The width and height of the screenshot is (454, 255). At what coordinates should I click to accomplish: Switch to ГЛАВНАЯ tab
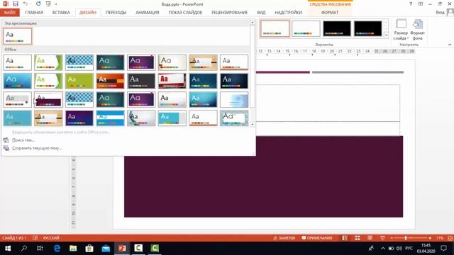[34, 13]
